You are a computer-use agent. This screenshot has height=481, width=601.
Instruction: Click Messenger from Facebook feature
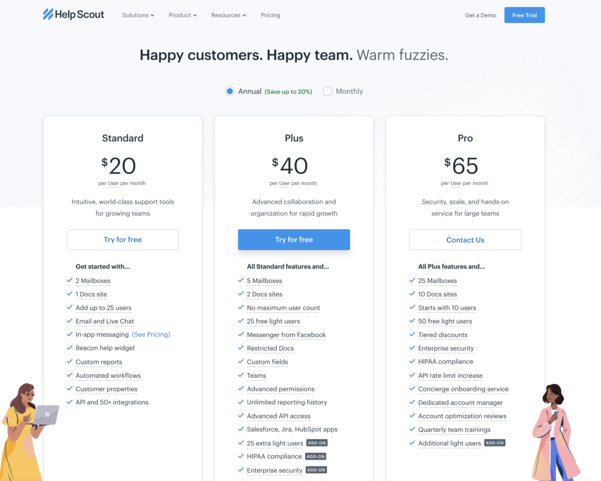point(286,335)
